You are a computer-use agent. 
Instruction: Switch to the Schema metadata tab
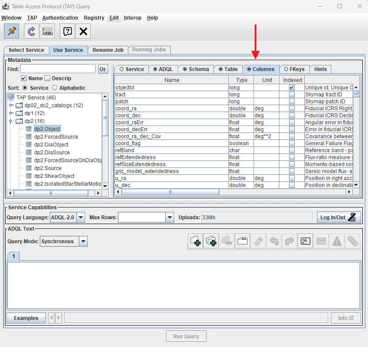tap(196, 69)
